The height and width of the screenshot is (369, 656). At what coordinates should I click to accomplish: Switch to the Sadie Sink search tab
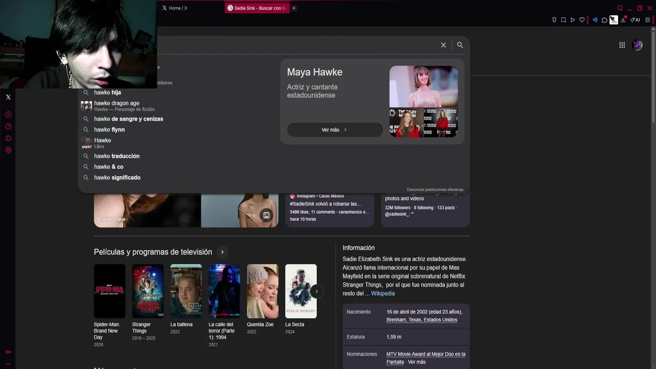click(257, 8)
